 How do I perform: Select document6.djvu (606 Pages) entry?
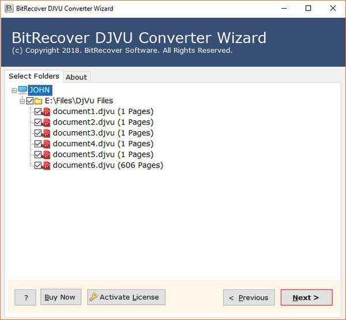click(x=108, y=165)
